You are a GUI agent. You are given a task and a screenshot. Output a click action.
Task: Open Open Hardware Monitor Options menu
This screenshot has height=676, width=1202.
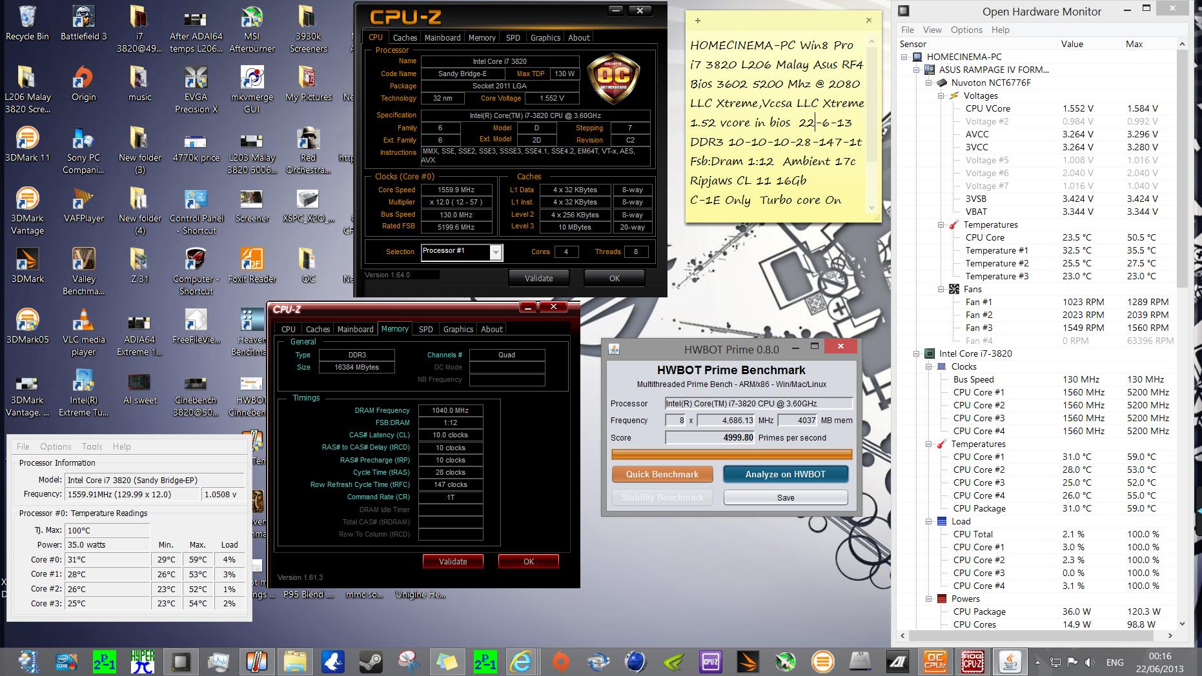click(x=966, y=30)
